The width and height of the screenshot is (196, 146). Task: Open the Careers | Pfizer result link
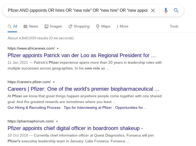(x=83, y=89)
